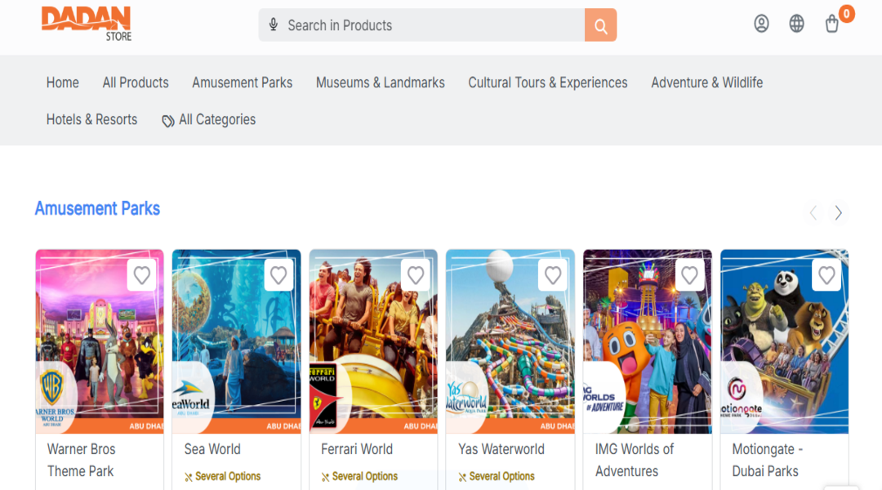Click the IMG Worlds of Adventures title

click(x=635, y=460)
